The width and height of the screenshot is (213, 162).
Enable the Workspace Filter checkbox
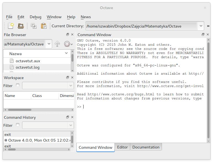pyautogui.click(x=18, y=85)
